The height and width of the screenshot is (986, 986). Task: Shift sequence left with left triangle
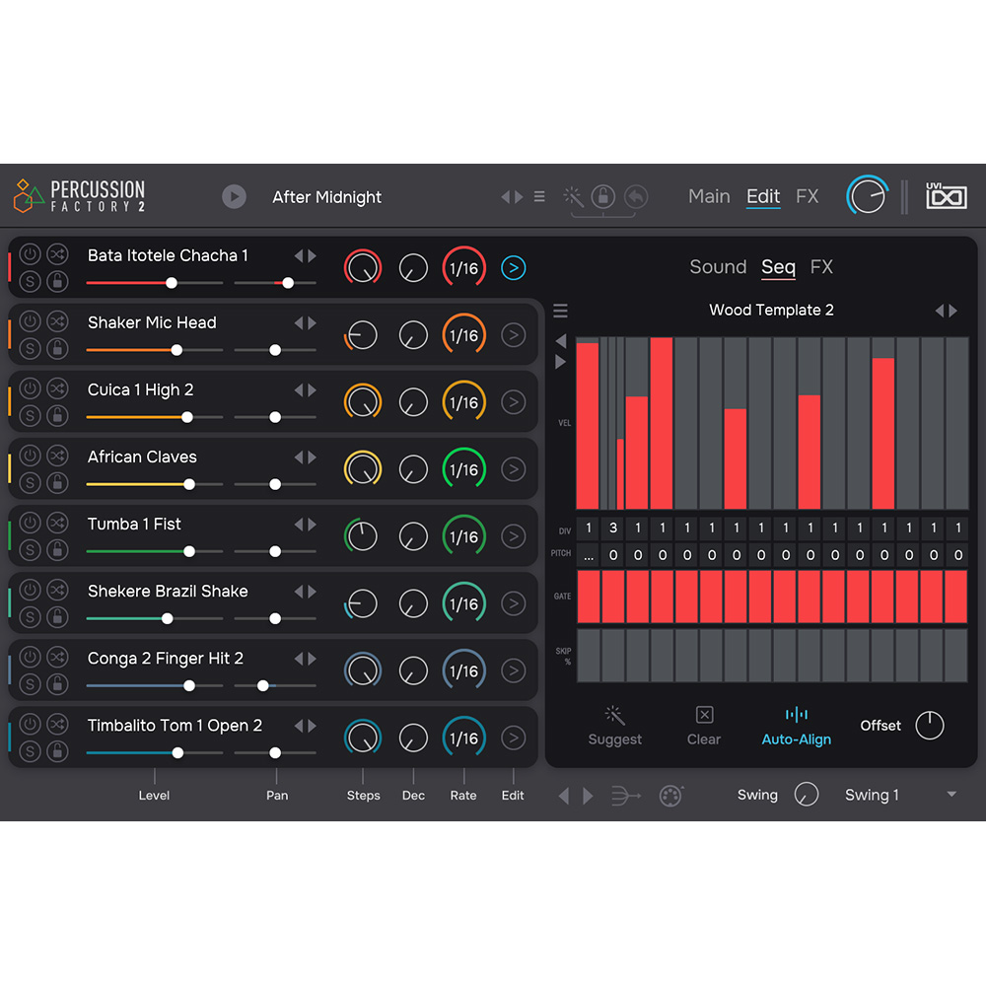(x=561, y=341)
